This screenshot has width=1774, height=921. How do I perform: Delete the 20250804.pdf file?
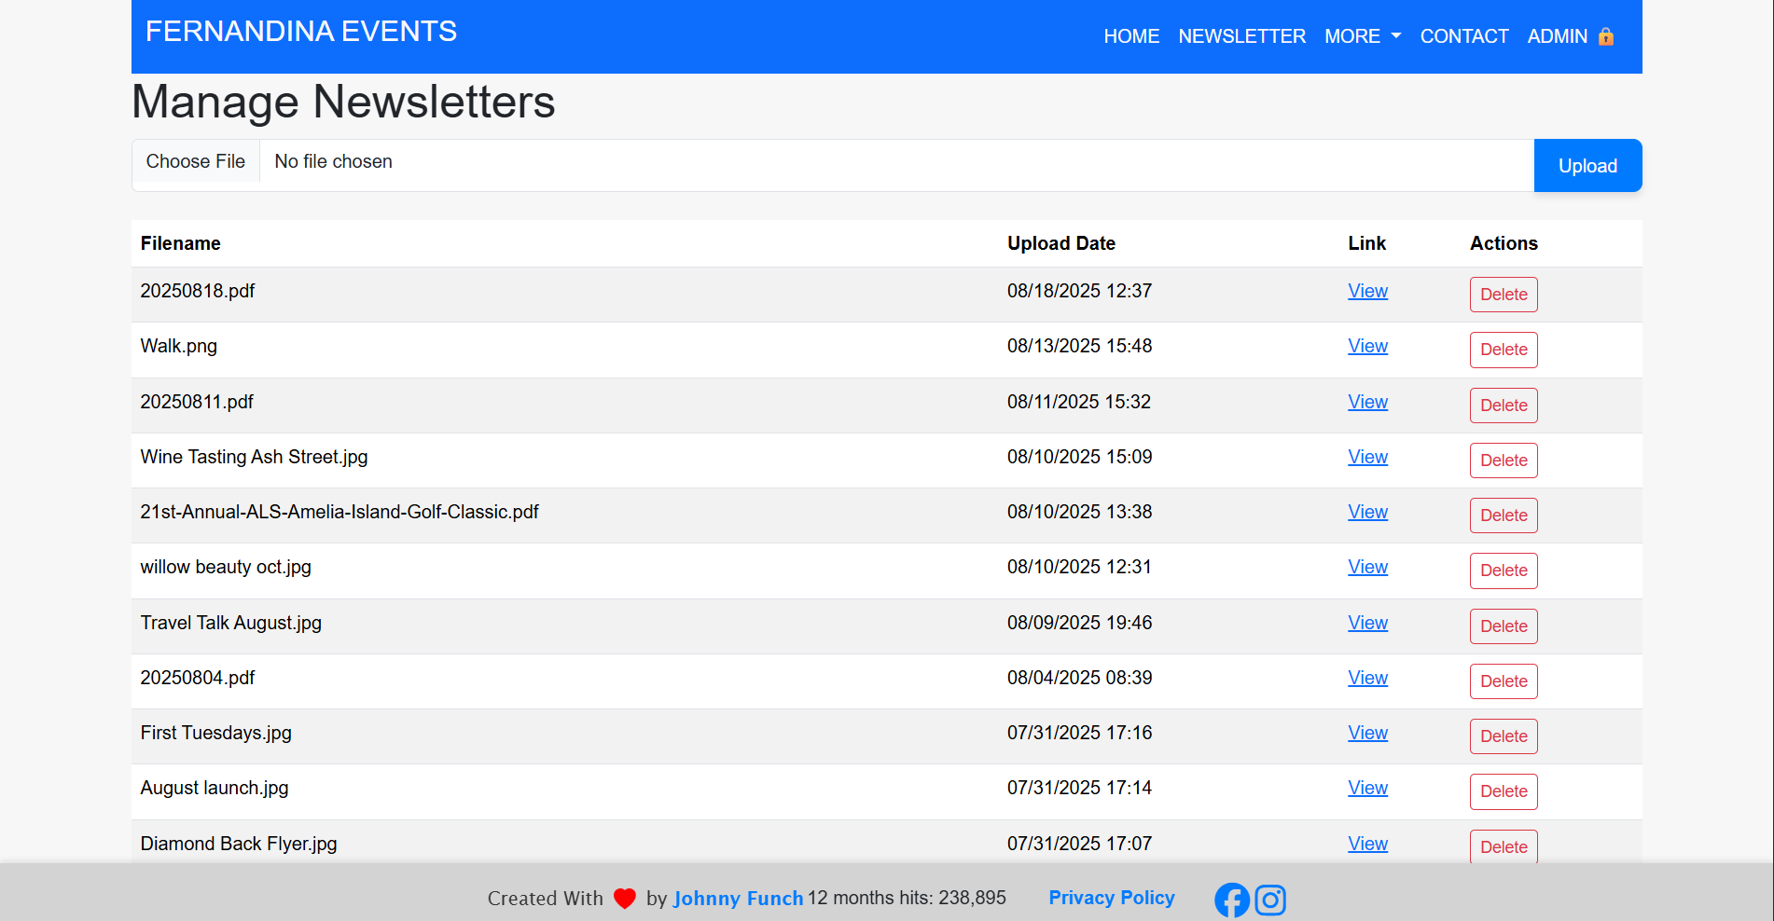tap(1504, 681)
